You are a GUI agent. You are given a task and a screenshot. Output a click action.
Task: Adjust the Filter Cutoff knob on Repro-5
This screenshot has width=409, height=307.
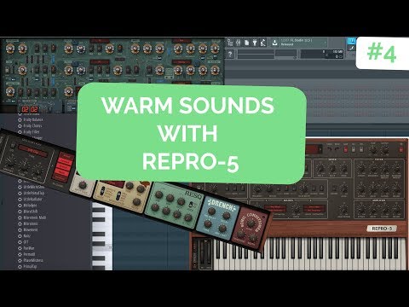pyautogui.click(x=361, y=169)
